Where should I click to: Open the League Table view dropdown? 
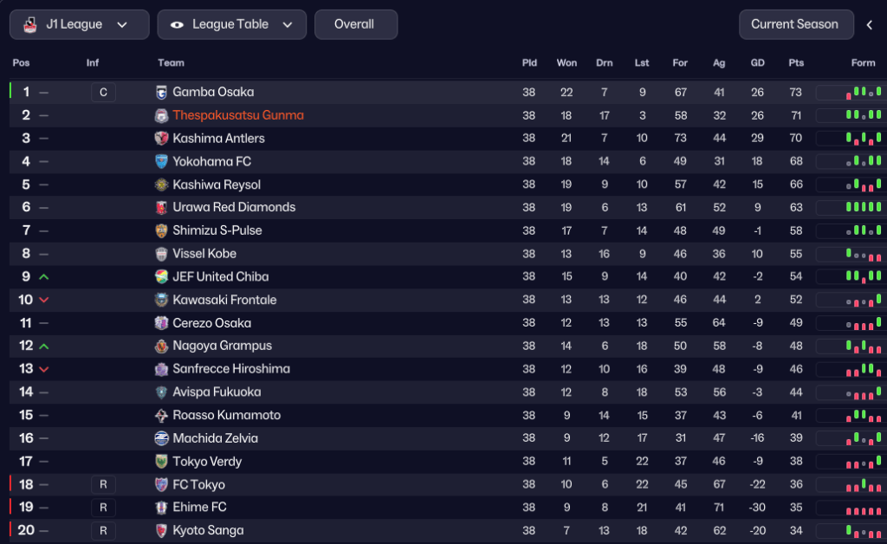(x=232, y=25)
